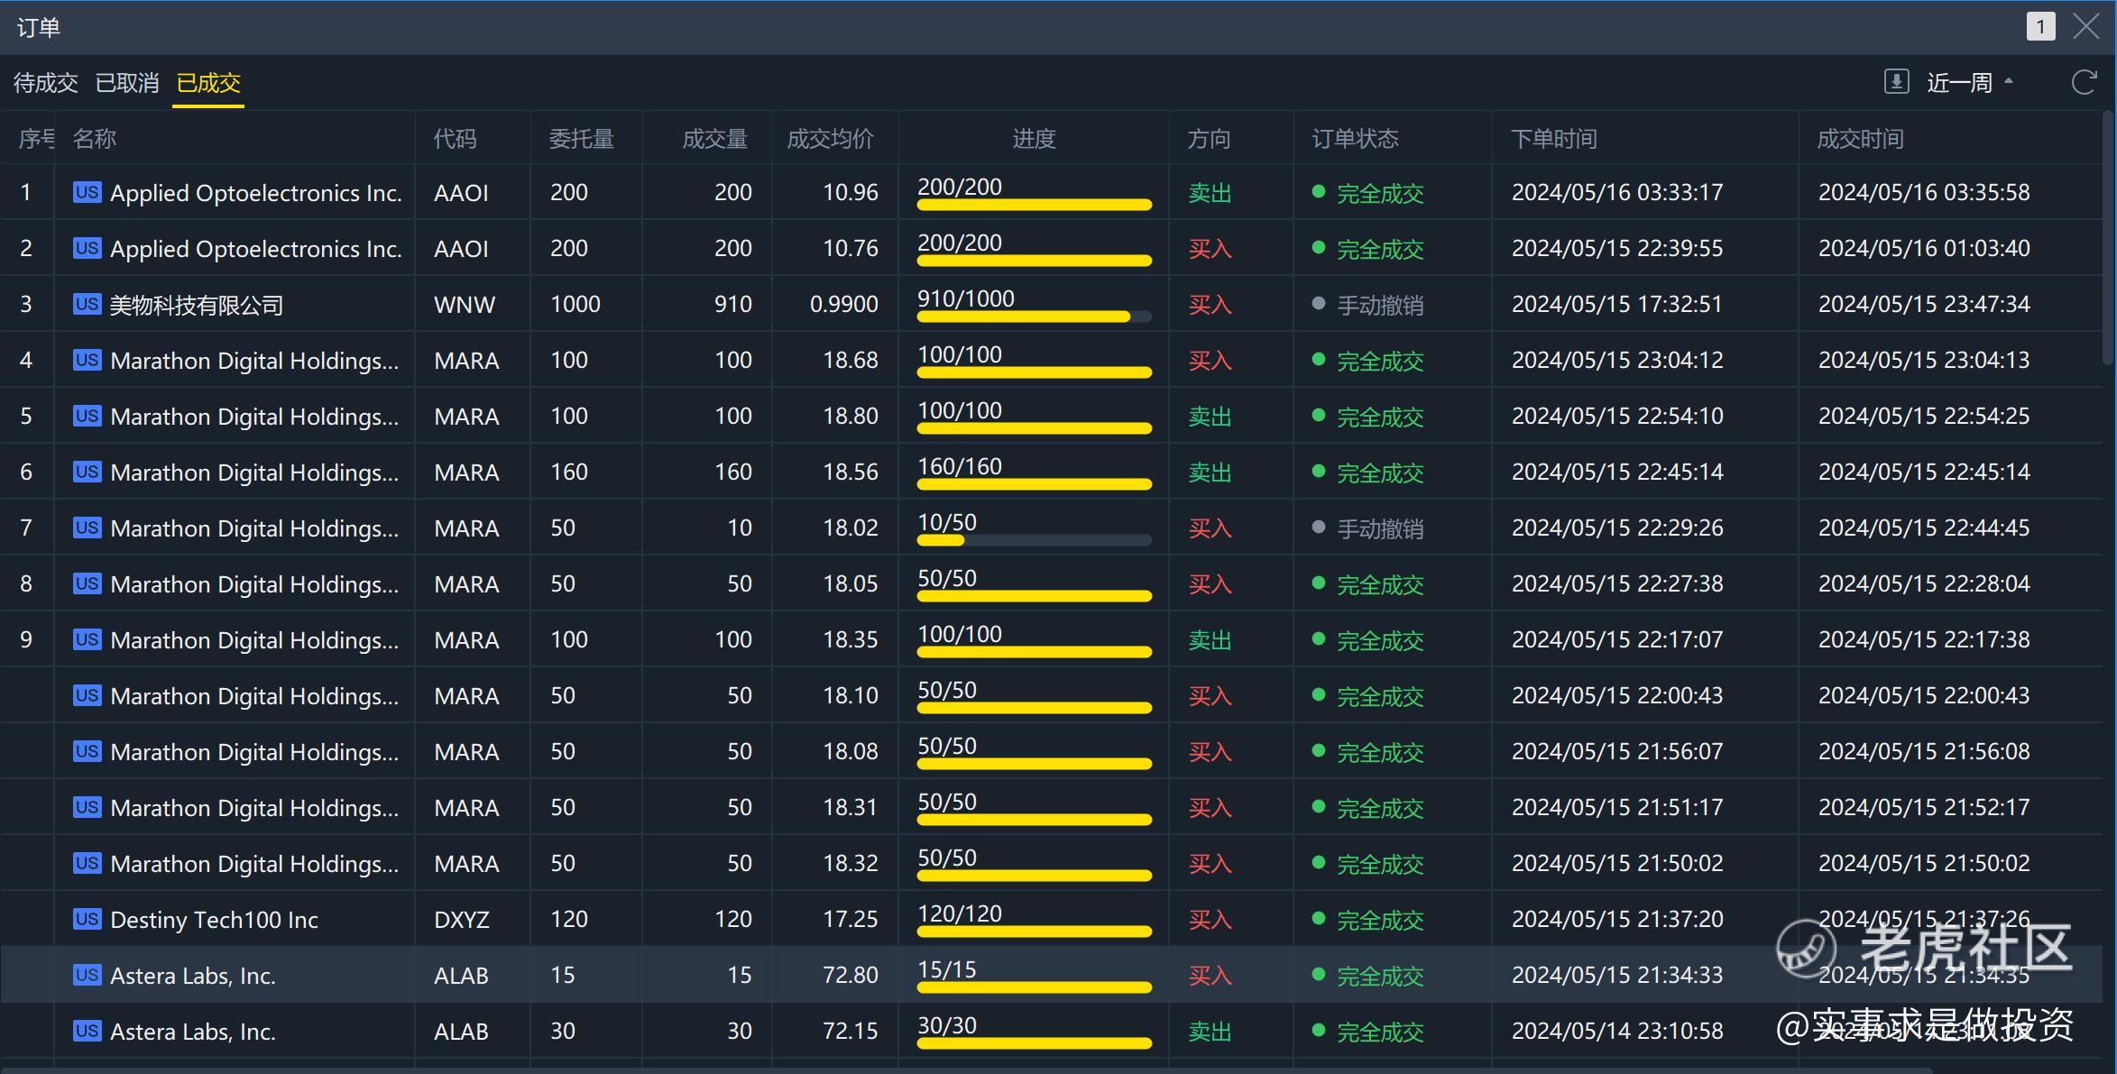This screenshot has width=2117, height=1074.
Task: Click the grey 手动撤销 status dot for WNW
Action: [x=1319, y=303]
